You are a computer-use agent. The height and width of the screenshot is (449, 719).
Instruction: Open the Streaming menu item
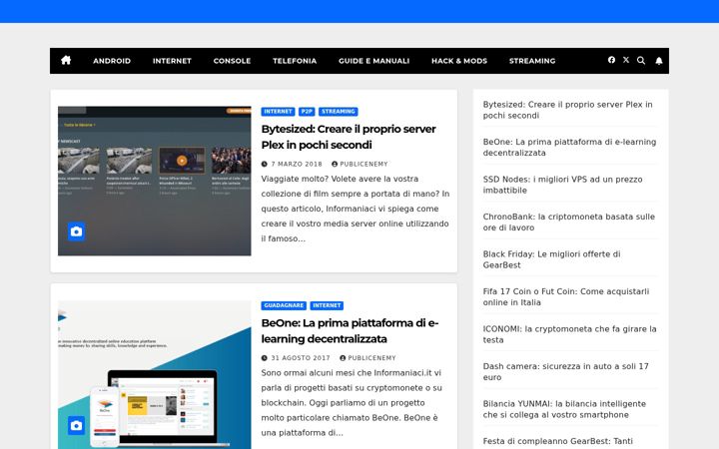tap(532, 61)
